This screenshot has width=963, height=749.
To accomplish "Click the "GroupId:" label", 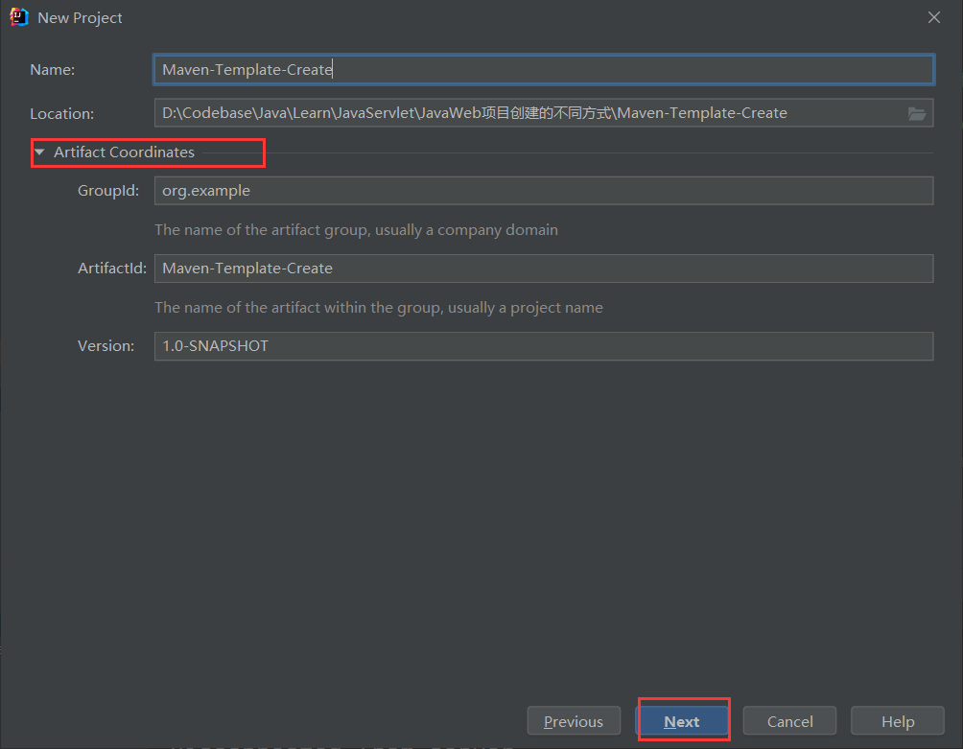I will tap(108, 191).
